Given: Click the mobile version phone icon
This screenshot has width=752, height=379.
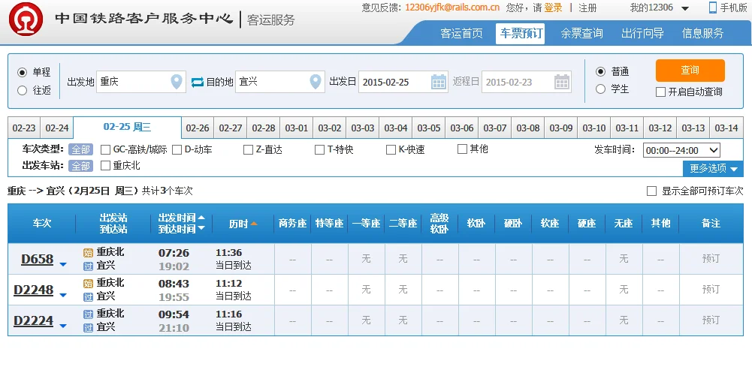Looking at the screenshot, I should (713, 8).
